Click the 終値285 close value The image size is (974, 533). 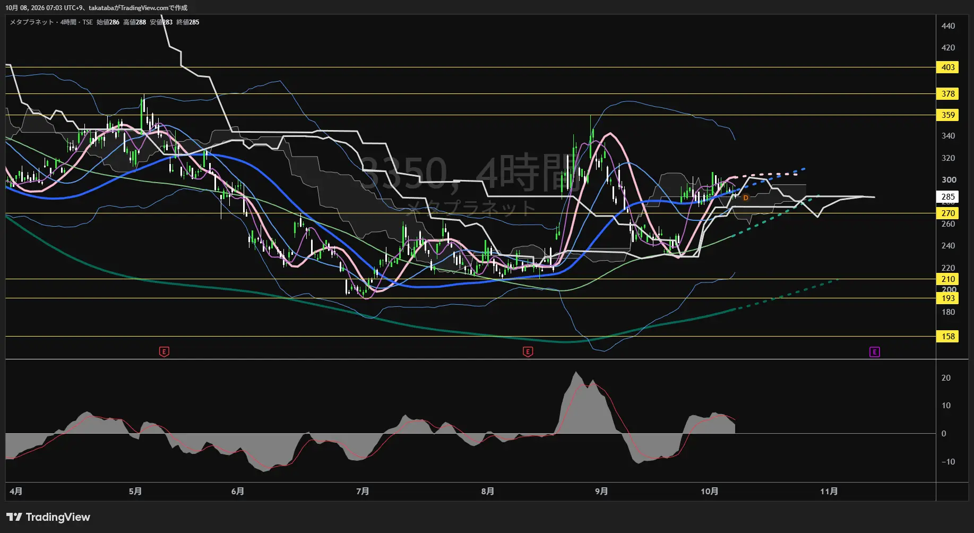pos(187,22)
